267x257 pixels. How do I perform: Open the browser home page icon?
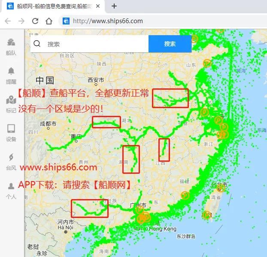pyautogui.click(x=49, y=21)
